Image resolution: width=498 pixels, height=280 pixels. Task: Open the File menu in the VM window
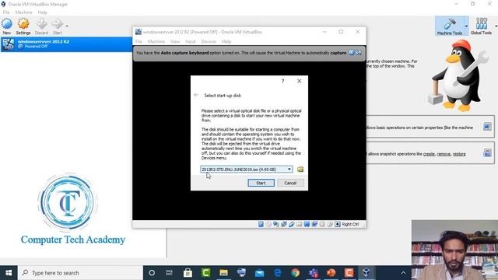coord(139,41)
